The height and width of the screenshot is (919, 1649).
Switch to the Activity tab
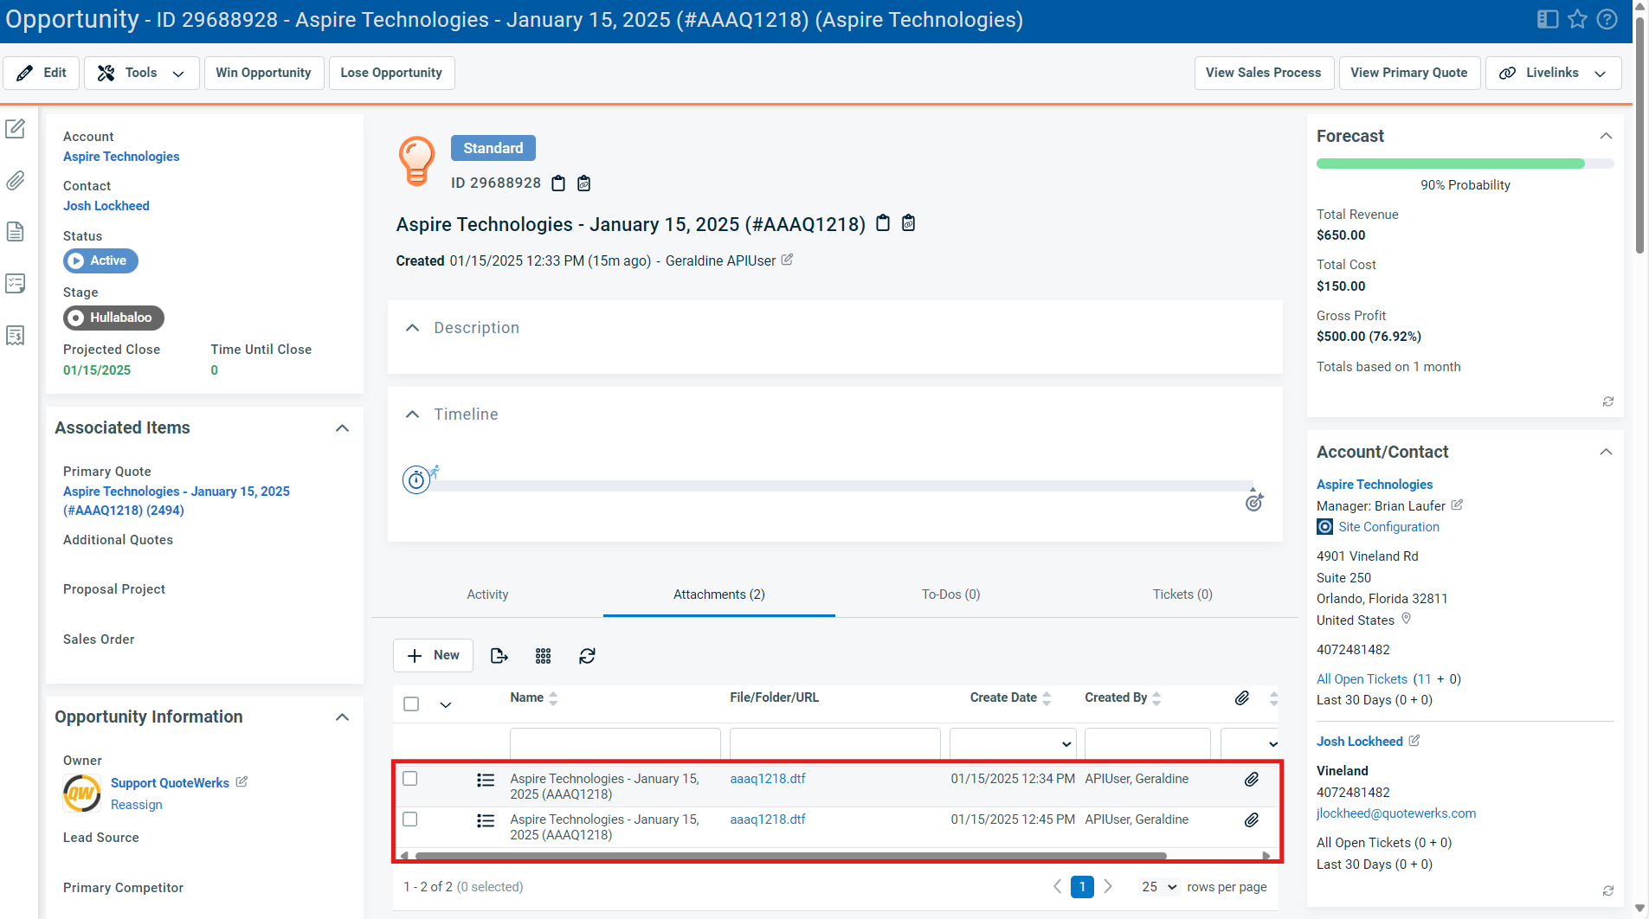coord(487,594)
